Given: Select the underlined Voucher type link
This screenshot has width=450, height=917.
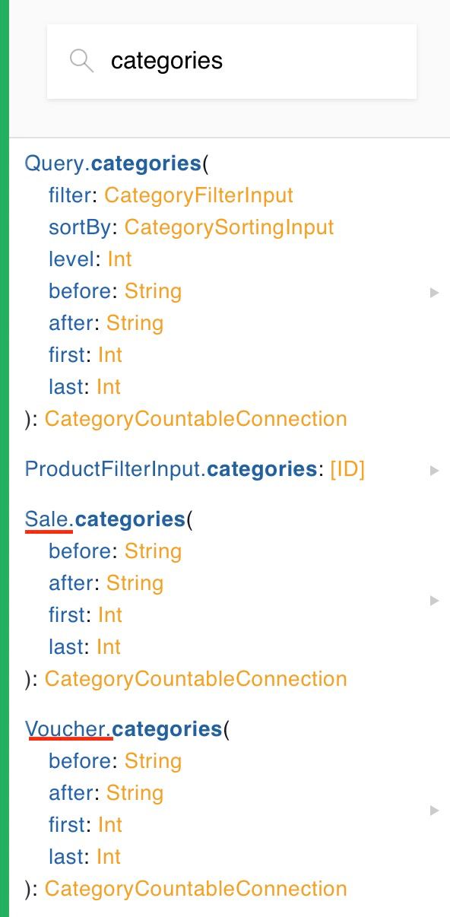Looking at the screenshot, I should pyautogui.click(x=65, y=729).
